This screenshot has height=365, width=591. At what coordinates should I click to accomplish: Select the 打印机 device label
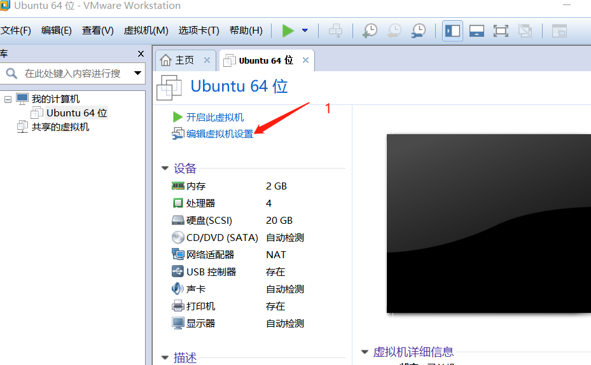coord(200,306)
